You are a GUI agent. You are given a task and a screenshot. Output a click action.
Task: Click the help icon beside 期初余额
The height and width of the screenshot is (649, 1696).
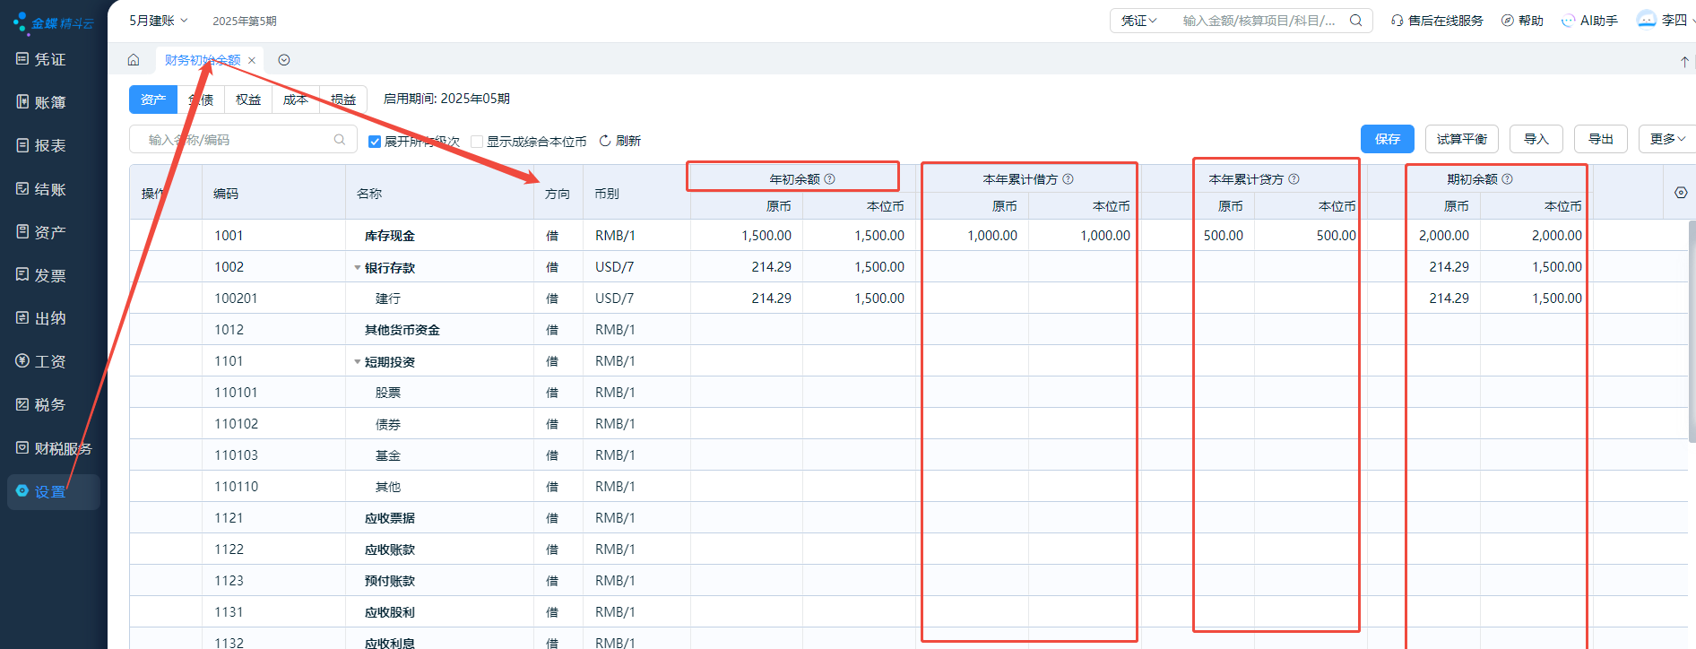click(x=1508, y=179)
